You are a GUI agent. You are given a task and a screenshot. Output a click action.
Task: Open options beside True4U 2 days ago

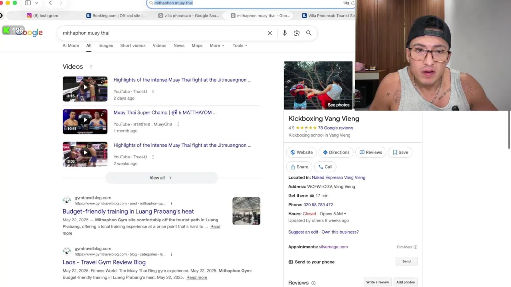(153, 91)
